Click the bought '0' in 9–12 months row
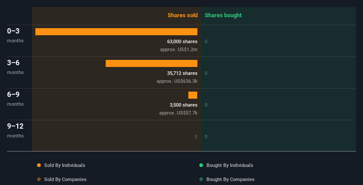This screenshot has height=185, width=363. click(x=206, y=137)
